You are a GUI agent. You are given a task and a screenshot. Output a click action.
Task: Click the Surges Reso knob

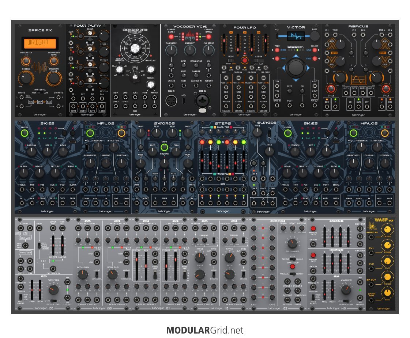coord(269,151)
